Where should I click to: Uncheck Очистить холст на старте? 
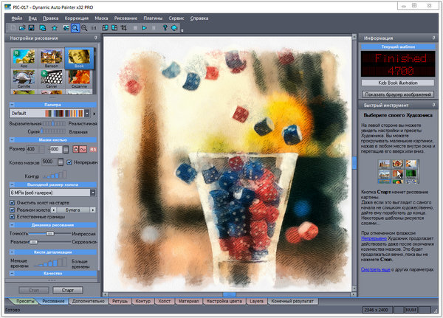[x=13, y=201]
